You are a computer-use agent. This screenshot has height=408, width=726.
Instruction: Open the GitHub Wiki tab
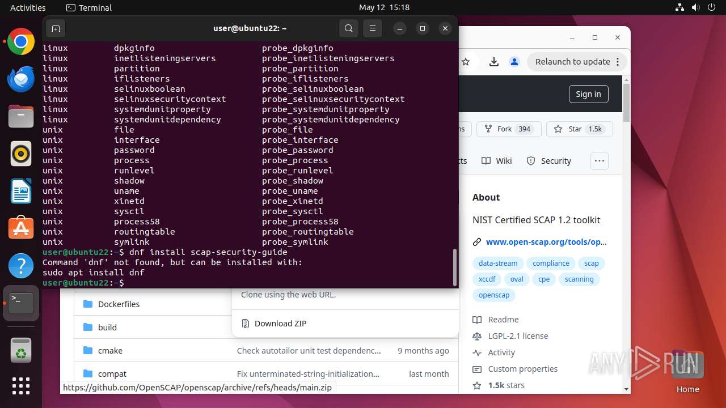click(497, 161)
